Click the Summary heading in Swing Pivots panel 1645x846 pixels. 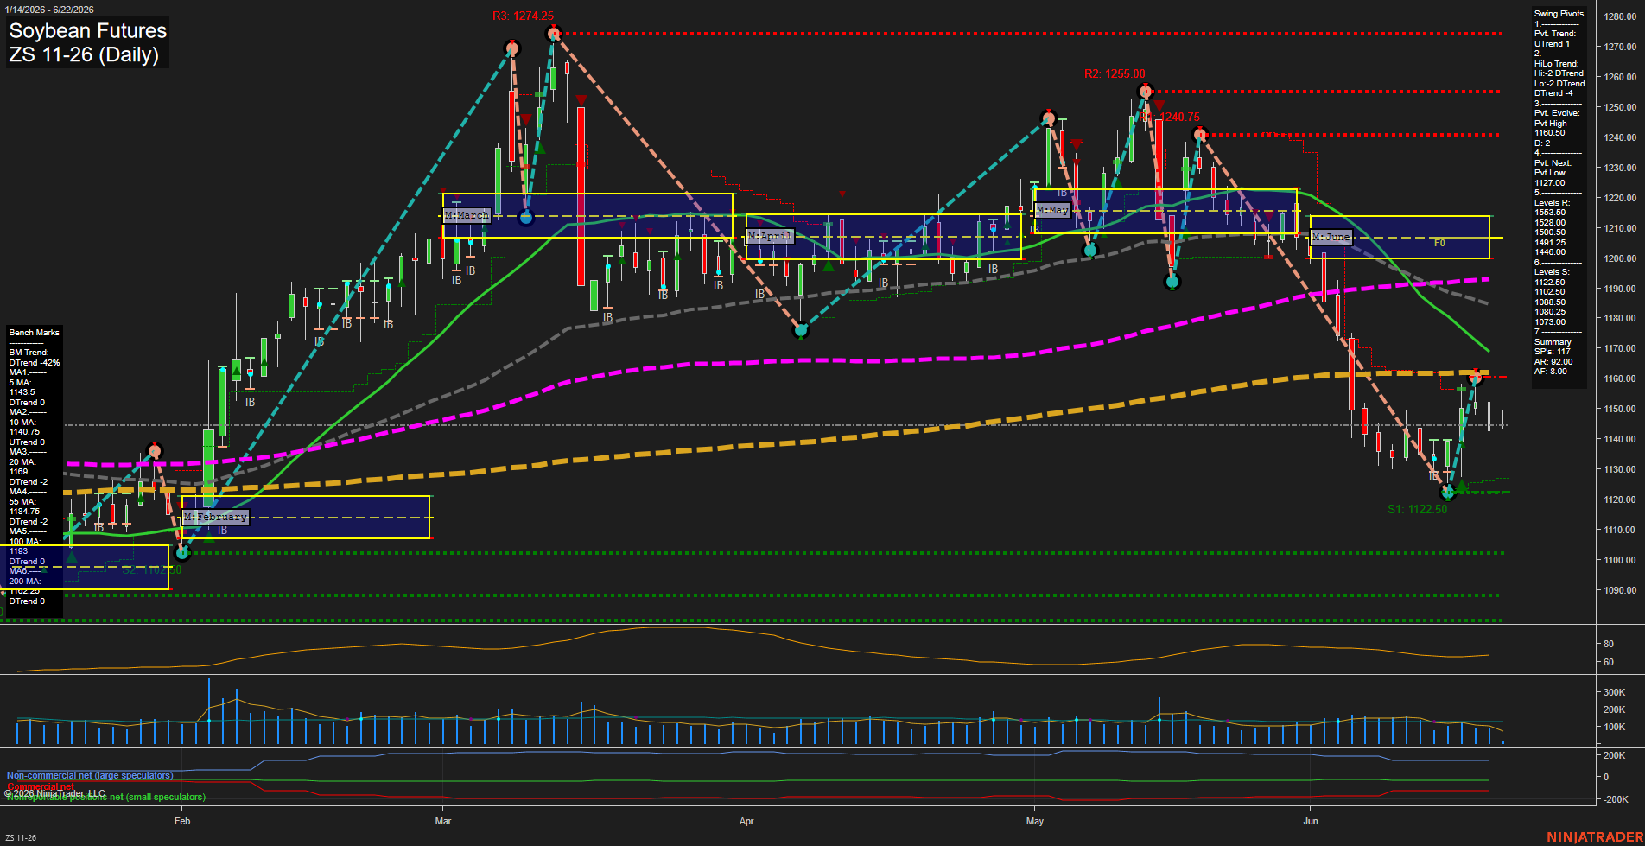(1553, 342)
